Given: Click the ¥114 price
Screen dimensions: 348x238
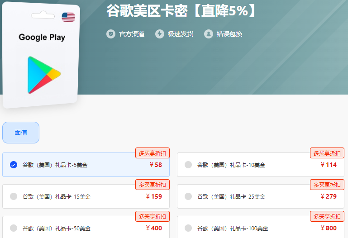Looking at the screenshot, I should [329, 165].
